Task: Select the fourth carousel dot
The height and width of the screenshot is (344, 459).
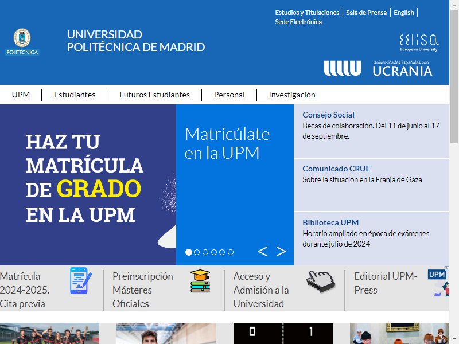Action: click(214, 252)
